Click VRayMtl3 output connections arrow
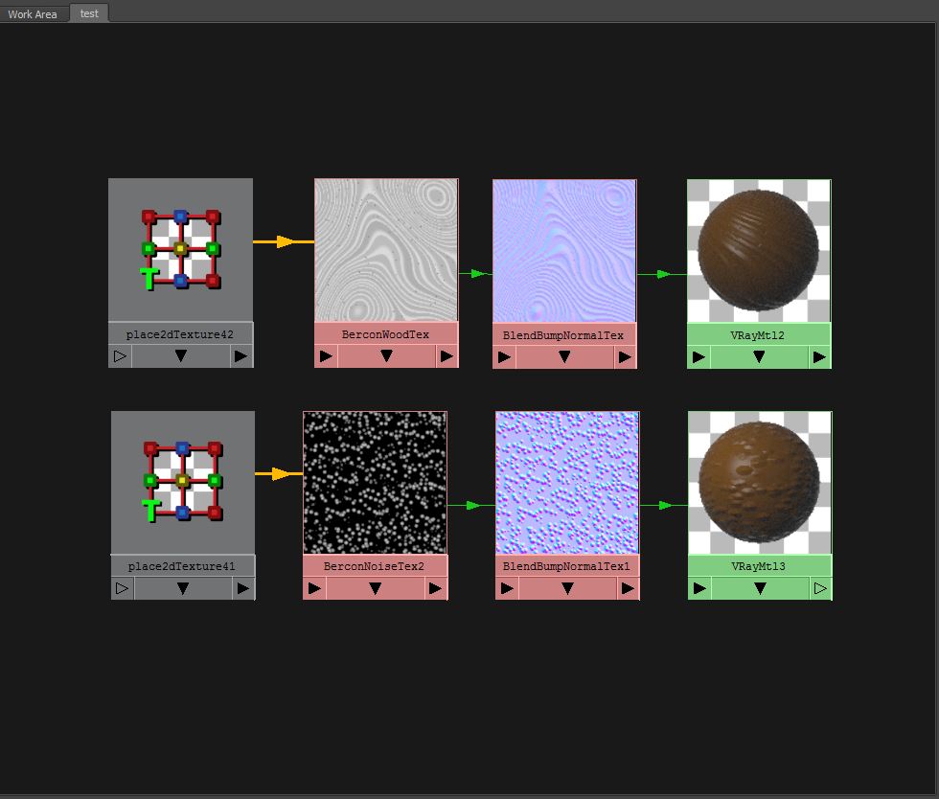This screenshot has height=799, width=939. [821, 588]
